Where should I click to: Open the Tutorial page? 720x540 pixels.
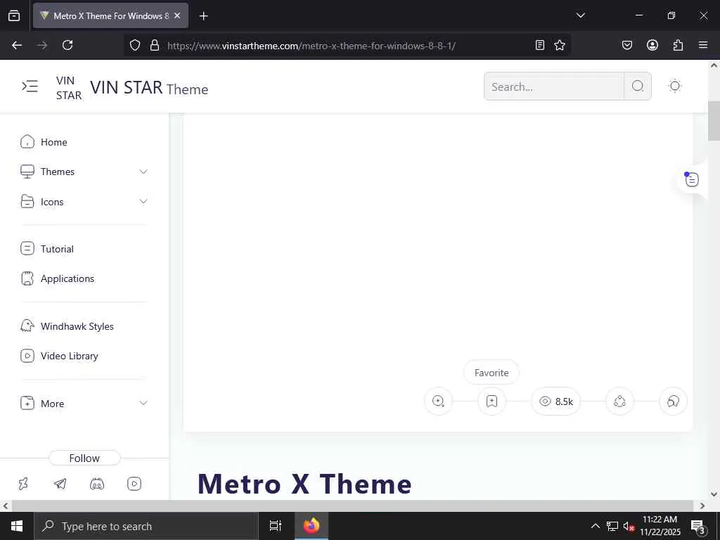pos(57,249)
